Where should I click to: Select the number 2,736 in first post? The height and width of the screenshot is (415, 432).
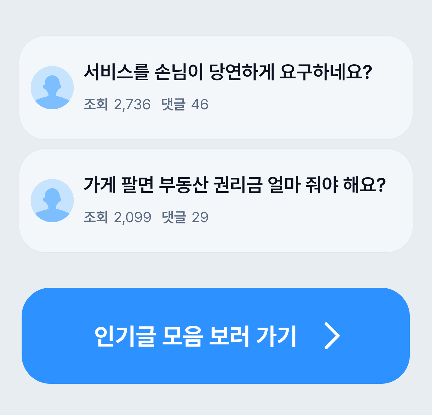(132, 105)
